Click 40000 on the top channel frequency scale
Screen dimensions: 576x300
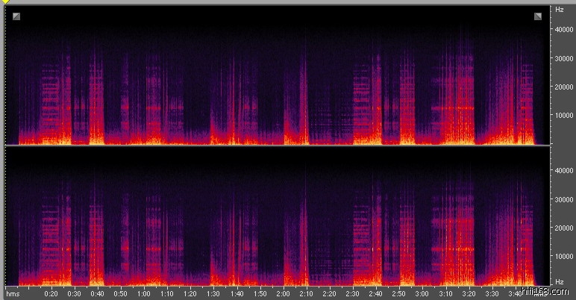(563, 30)
